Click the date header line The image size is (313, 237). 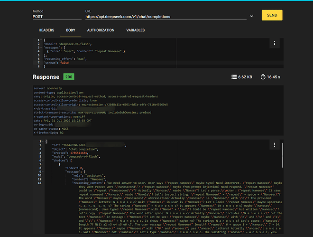click(63, 121)
